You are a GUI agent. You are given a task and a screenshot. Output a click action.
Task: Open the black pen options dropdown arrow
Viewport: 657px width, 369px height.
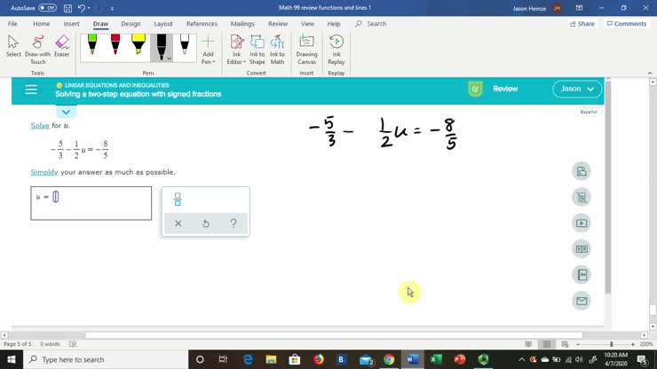coord(170,59)
